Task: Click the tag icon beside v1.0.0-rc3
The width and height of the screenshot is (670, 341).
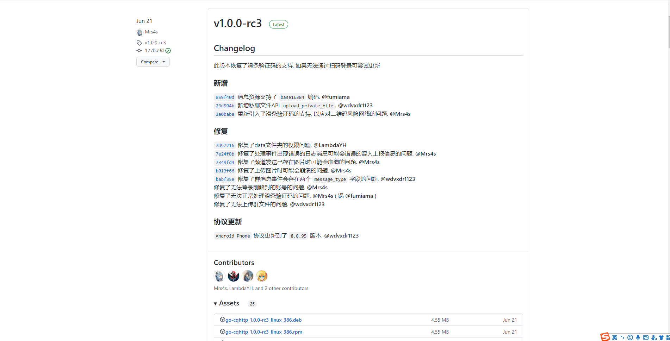Action: tap(139, 43)
